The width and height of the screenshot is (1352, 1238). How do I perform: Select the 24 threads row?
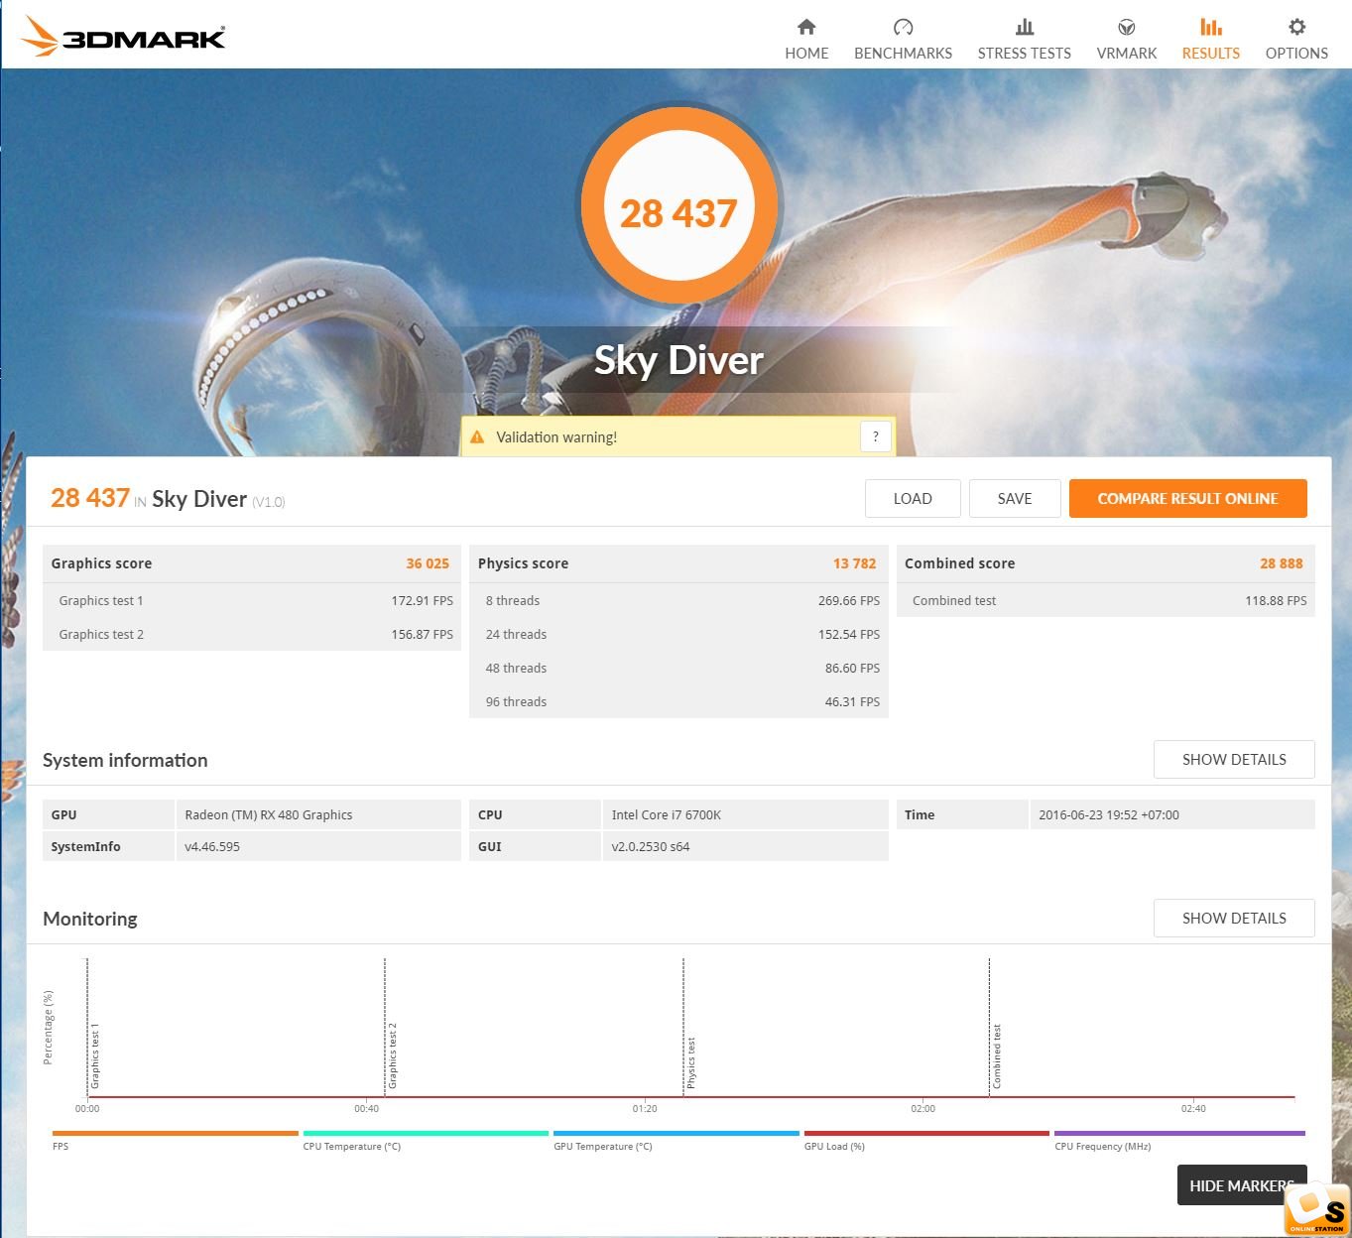pos(678,634)
